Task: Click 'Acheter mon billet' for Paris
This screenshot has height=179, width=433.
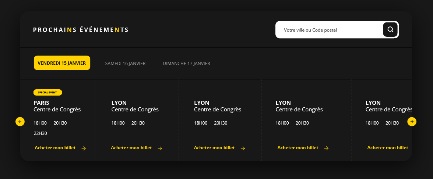Action: 55,148
